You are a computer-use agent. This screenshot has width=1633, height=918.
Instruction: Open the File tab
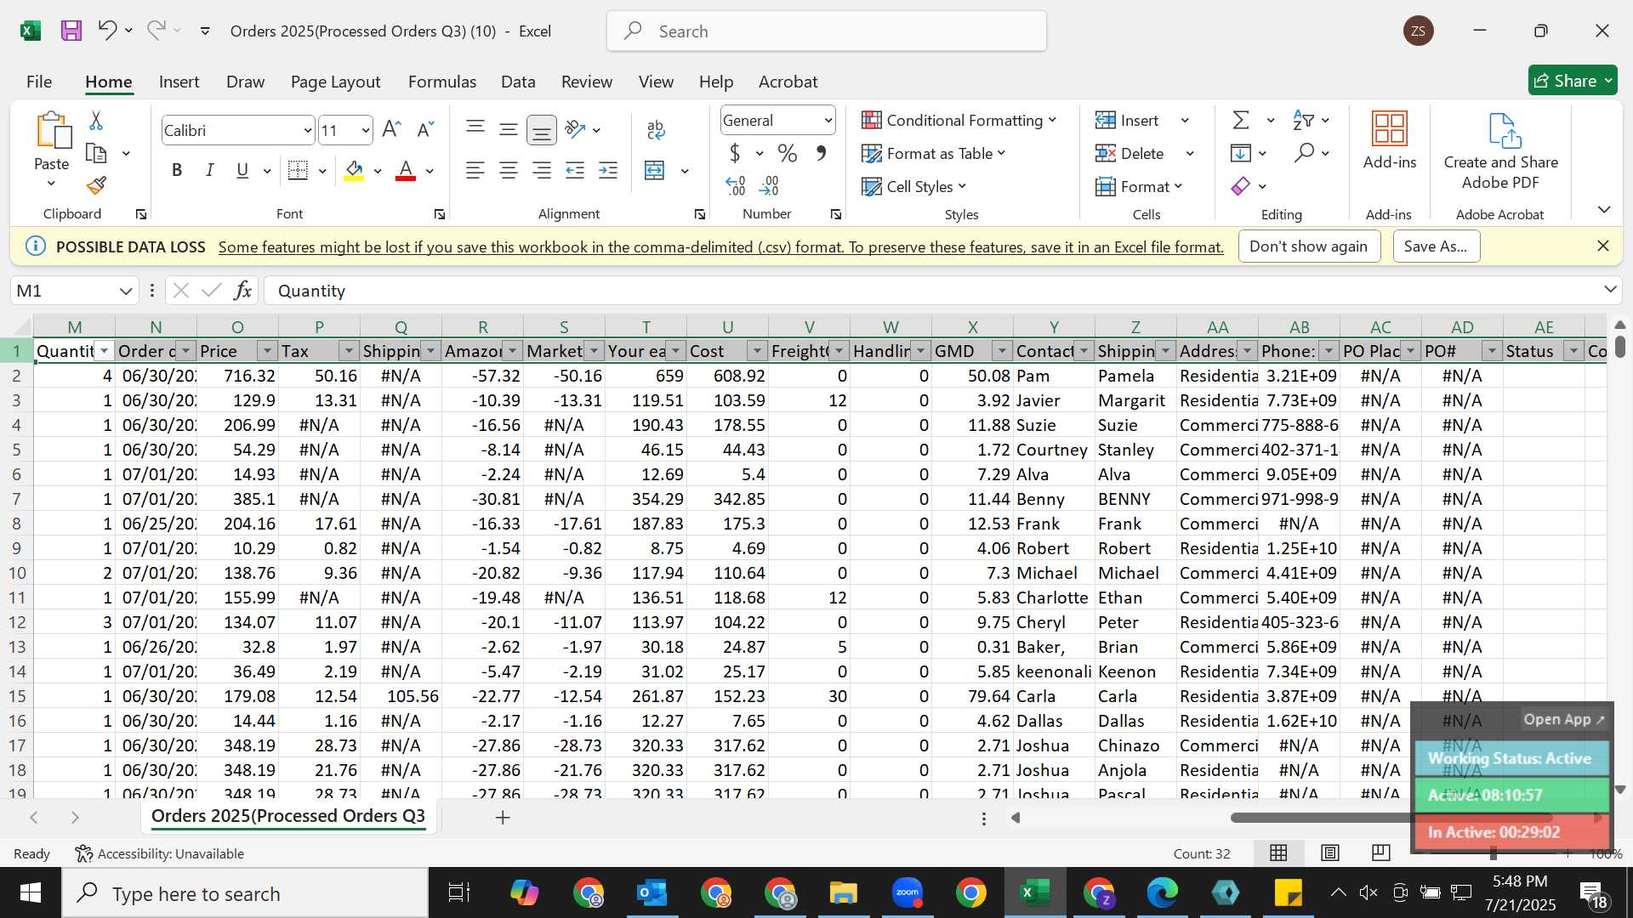[x=39, y=82]
